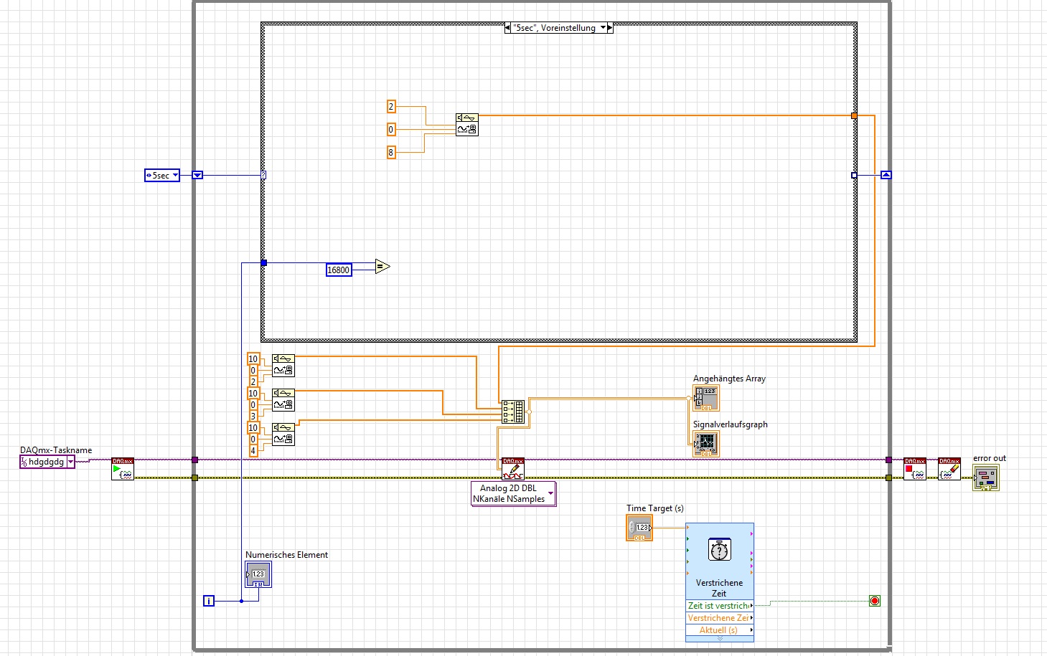Click the numeric constant 4
1047x656 pixels.
253,450
